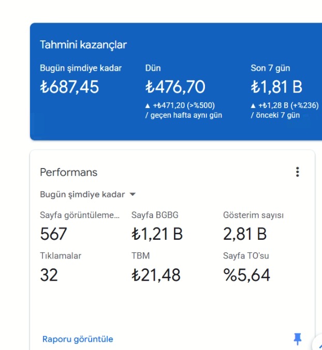
Task: Click the TBM value ₺21,48
Action: pyautogui.click(x=156, y=275)
